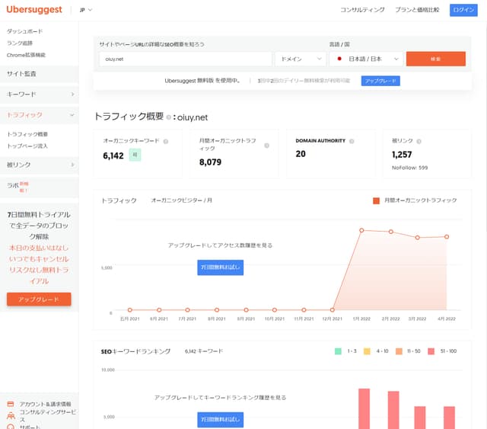Click the サポート icon at sidebar bottom
The image size is (487, 429).
tap(11, 427)
